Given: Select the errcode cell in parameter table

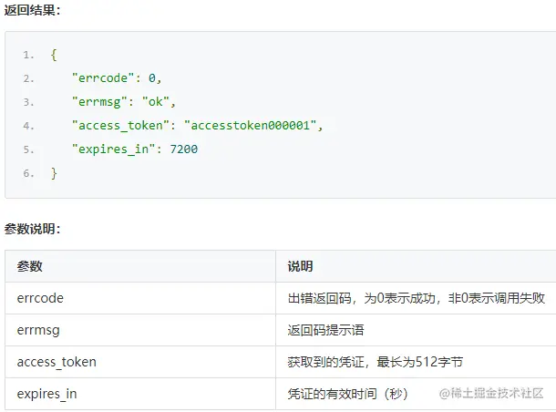Looking at the screenshot, I should coord(41,298).
